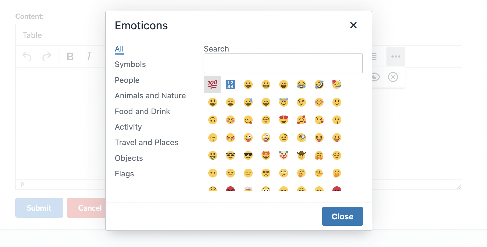
Task: Click the circled X remove icon
Action: pyautogui.click(x=393, y=77)
